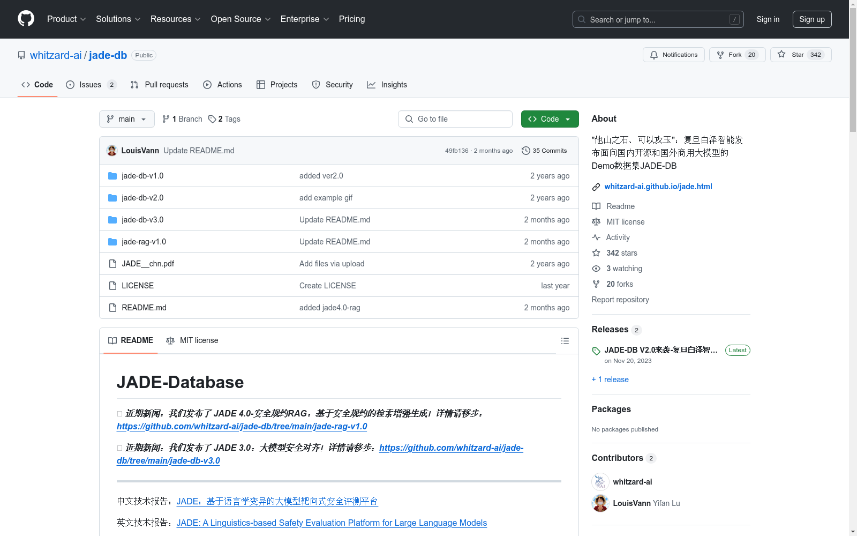
Task: Open the 35 Commits history link
Action: pos(544,151)
